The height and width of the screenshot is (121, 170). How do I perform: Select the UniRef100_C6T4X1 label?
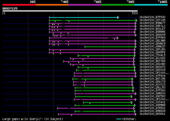coord(152,102)
